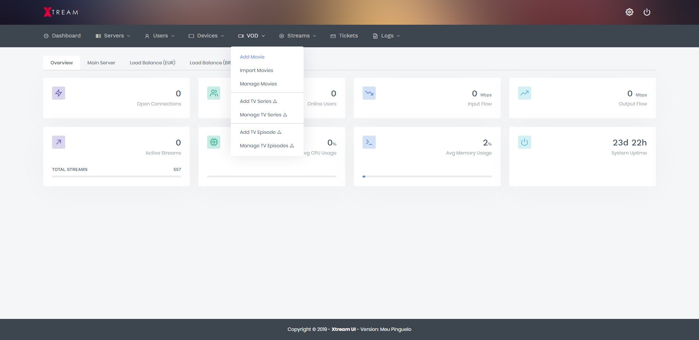Click the Active Streams label

(x=163, y=153)
